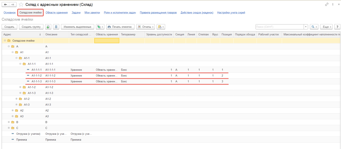341x149 pixels.
Task: Expand the B folder node
Action: 9,122
